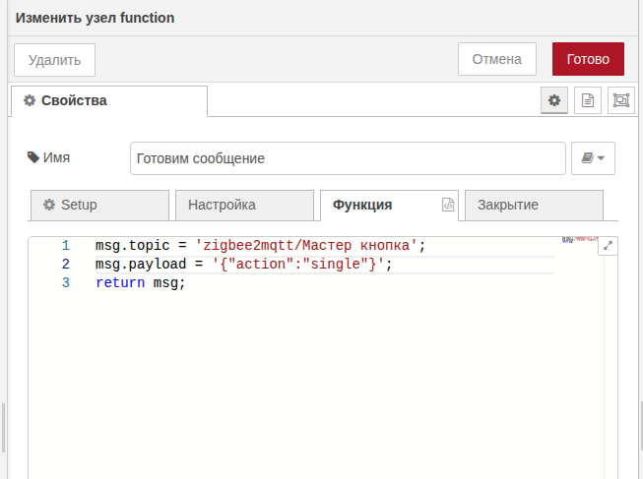The height and width of the screenshot is (479, 643).
Task: Click gear icon on Setup tab
Action: (x=49, y=205)
